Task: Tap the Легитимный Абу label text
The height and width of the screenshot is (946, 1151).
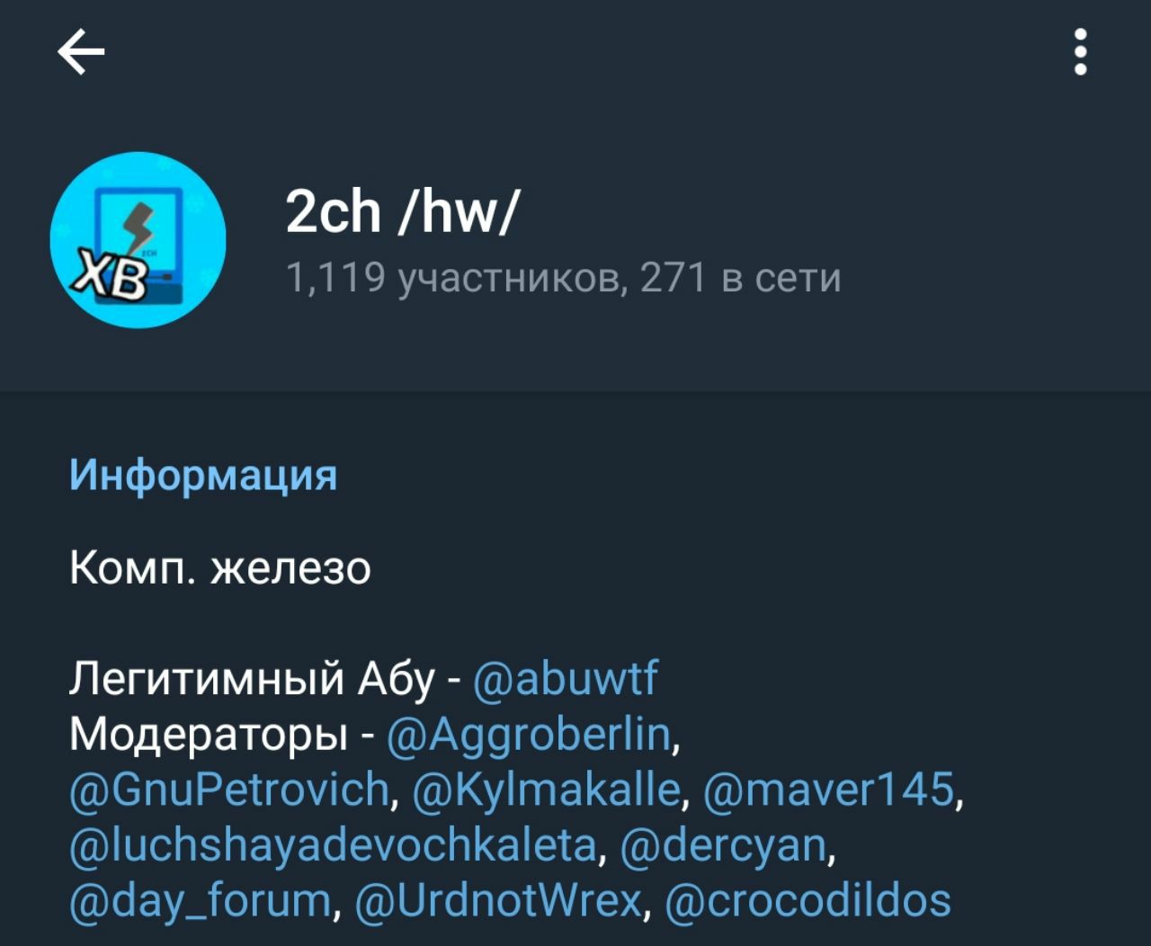Action: coord(253,678)
